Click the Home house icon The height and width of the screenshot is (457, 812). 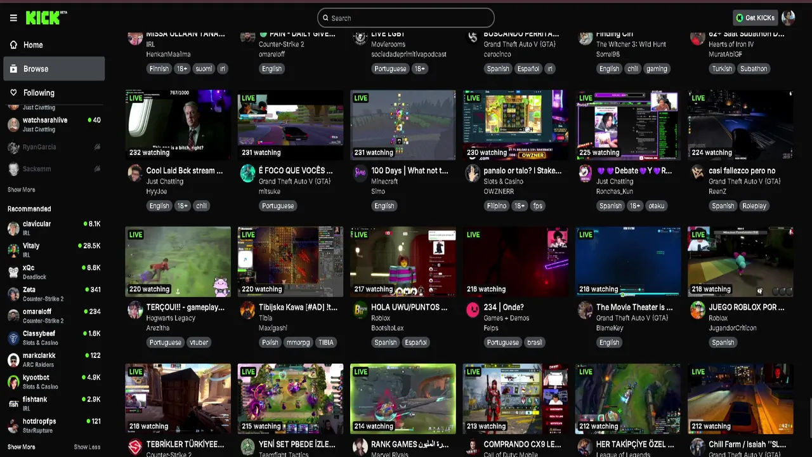(x=13, y=44)
